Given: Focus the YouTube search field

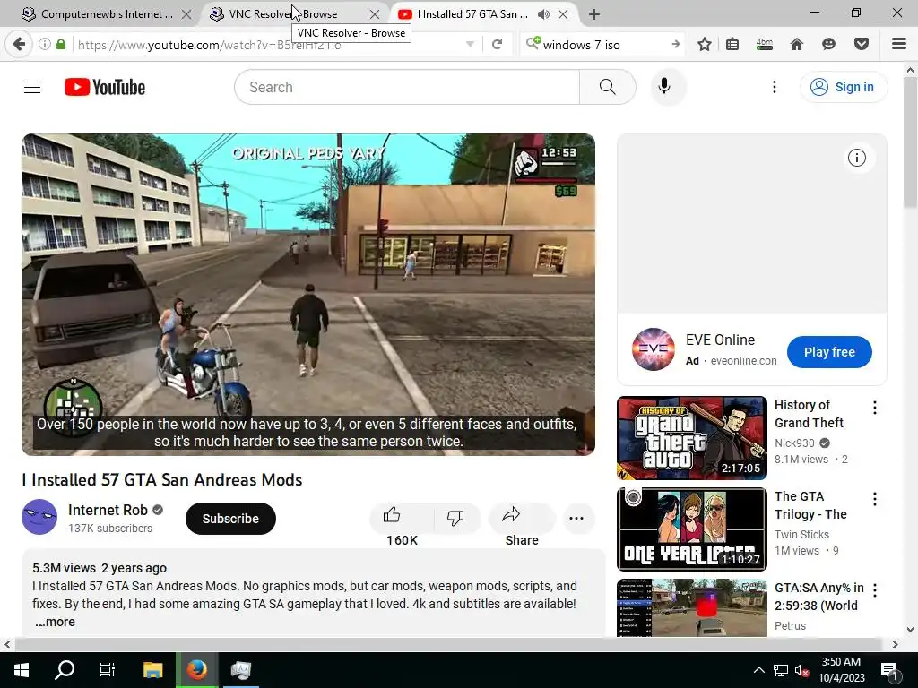Looking at the screenshot, I should (407, 87).
